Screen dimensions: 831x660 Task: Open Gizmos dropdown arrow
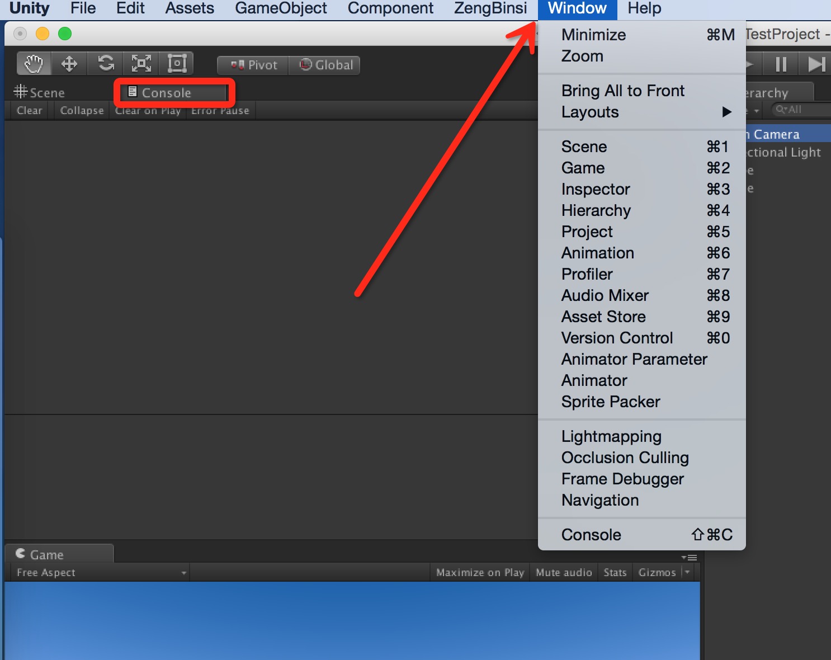click(x=687, y=572)
